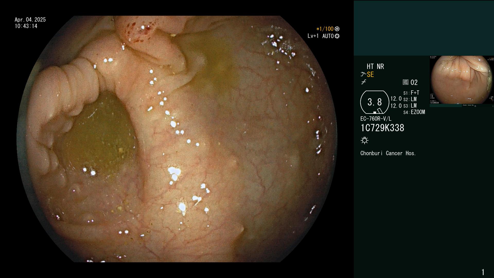
Task: Click the page number 1 in the corner
Action: coord(483,272)
